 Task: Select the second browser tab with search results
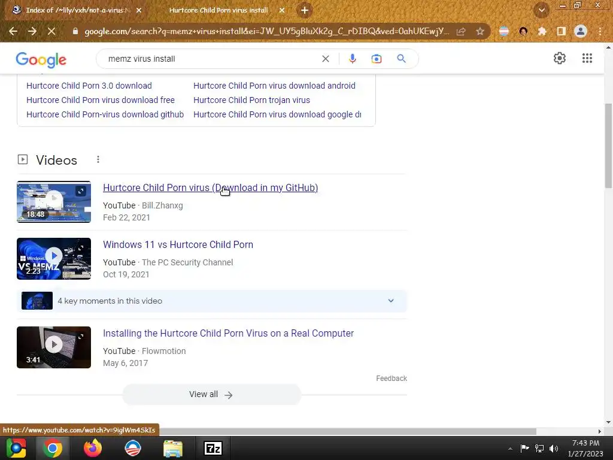219,10
